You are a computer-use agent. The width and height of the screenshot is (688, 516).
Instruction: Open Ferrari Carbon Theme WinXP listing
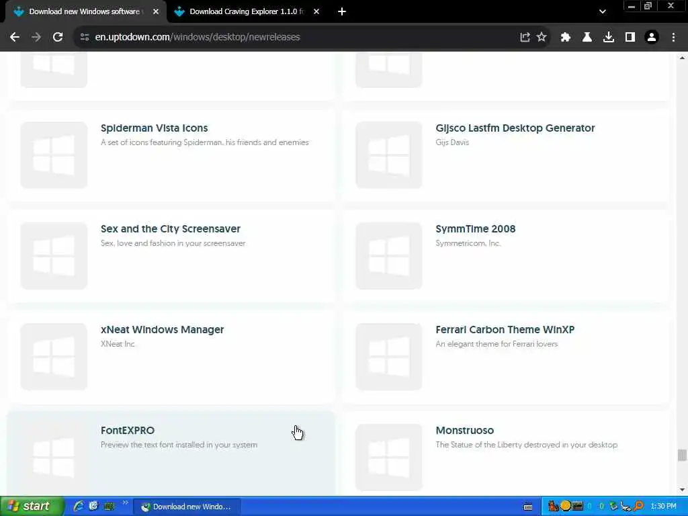tap(505, 329)
